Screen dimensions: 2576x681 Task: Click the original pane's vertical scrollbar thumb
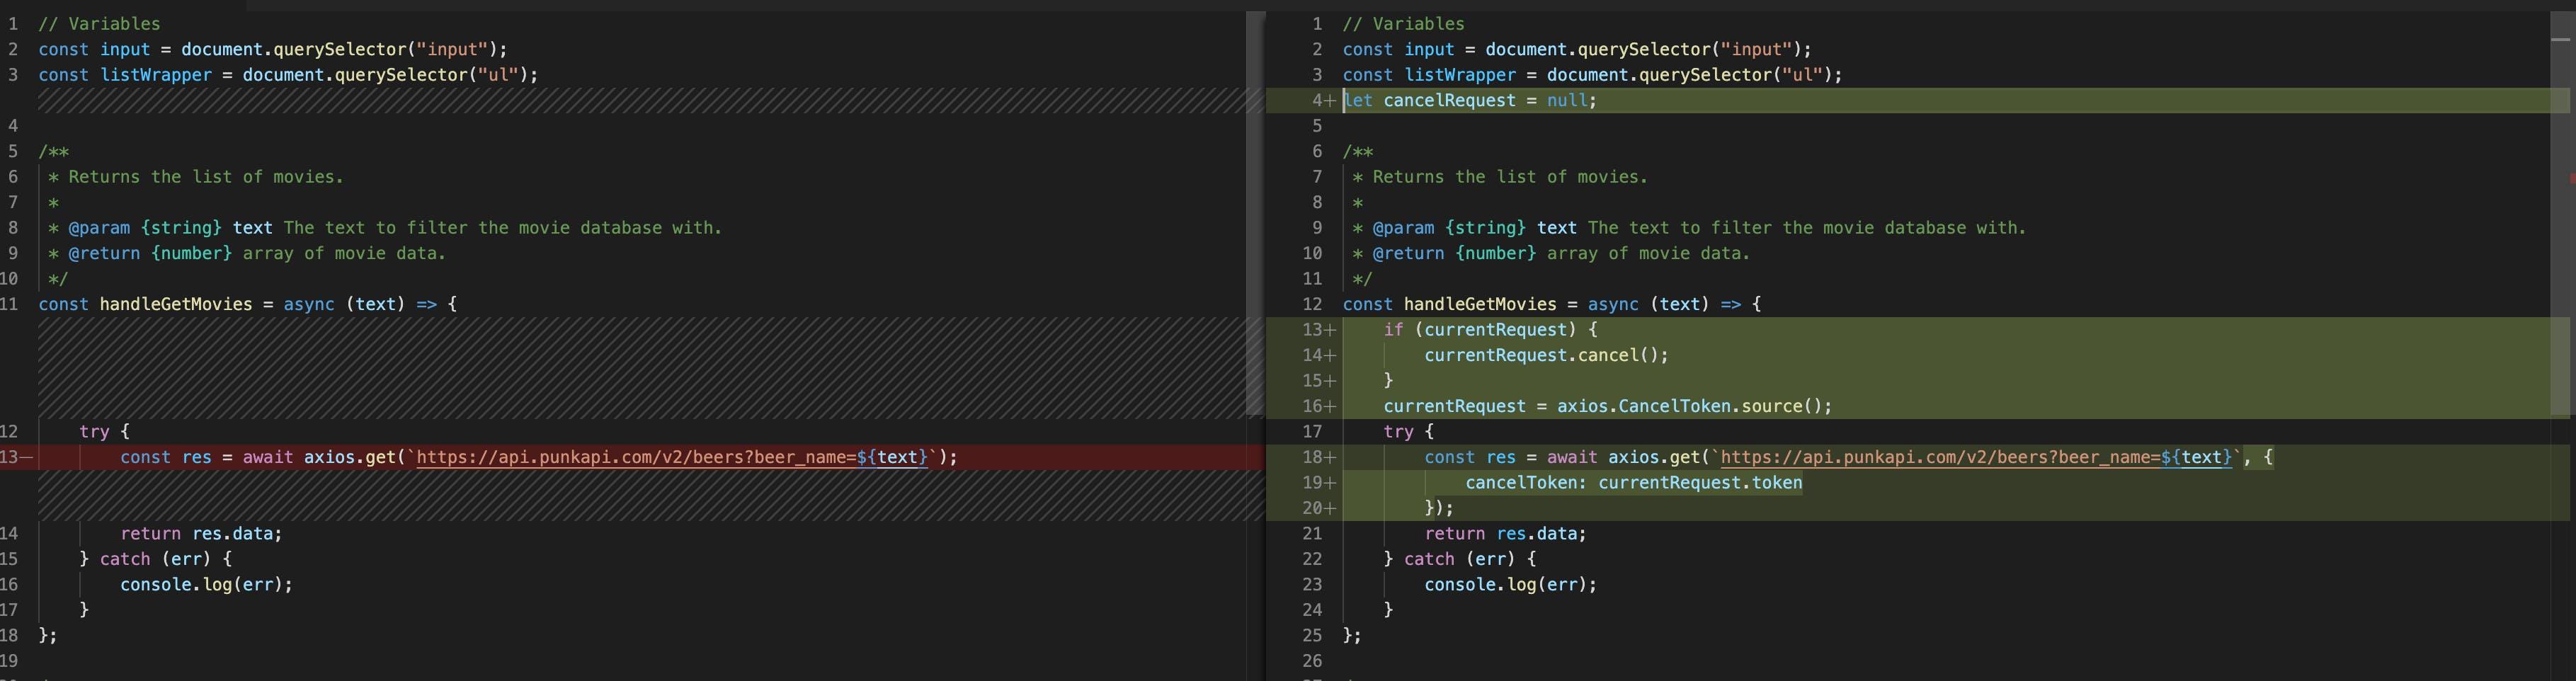tap(1255, 214)
